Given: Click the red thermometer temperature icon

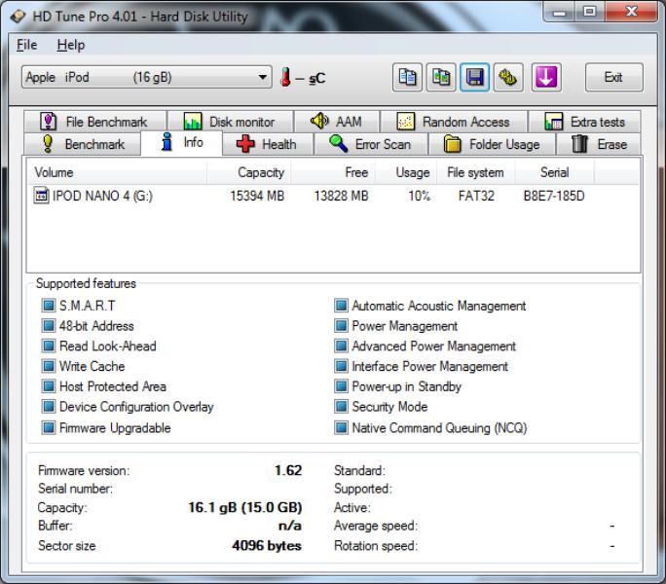Looking at the screenshot, I should pyautogui.click(x=286, y=78).
